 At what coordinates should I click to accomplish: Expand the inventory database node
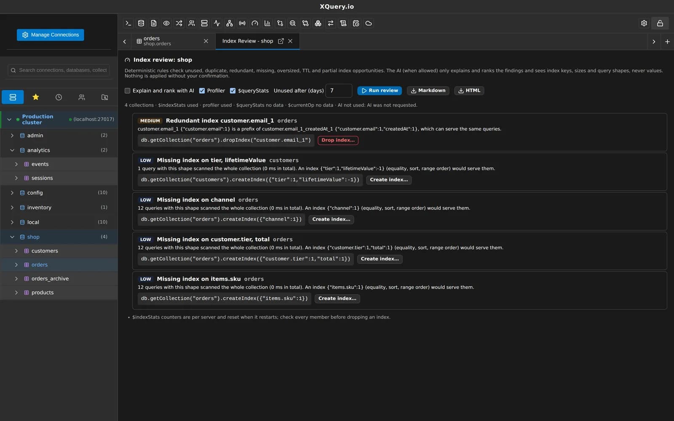click(12, 208)
